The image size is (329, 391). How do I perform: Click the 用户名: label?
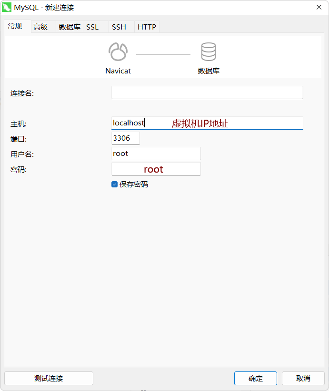22,154
